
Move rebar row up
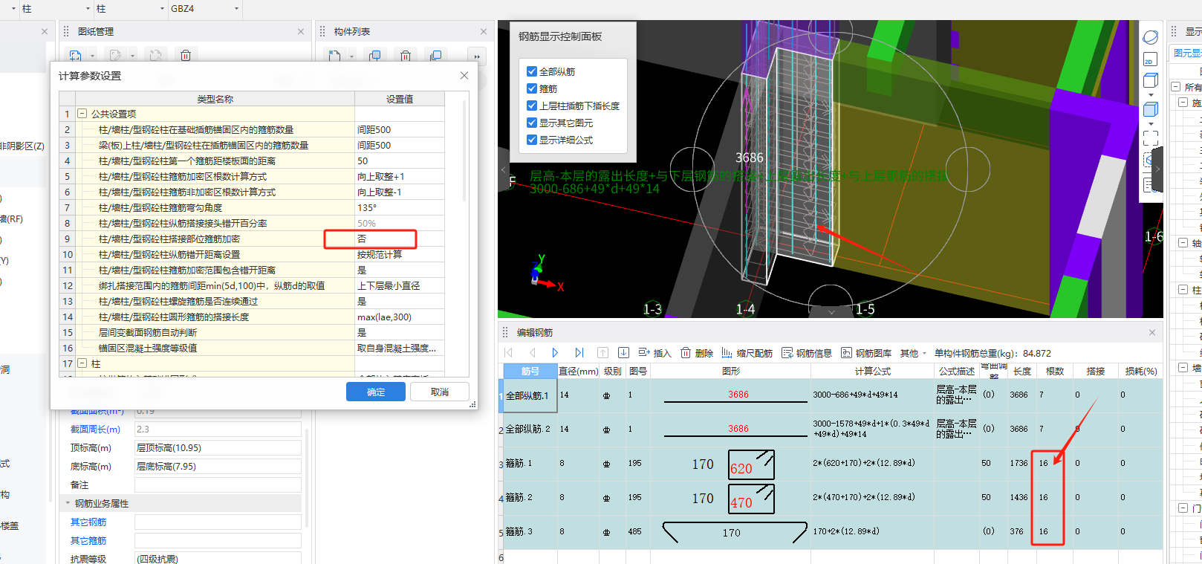(603, 353)
